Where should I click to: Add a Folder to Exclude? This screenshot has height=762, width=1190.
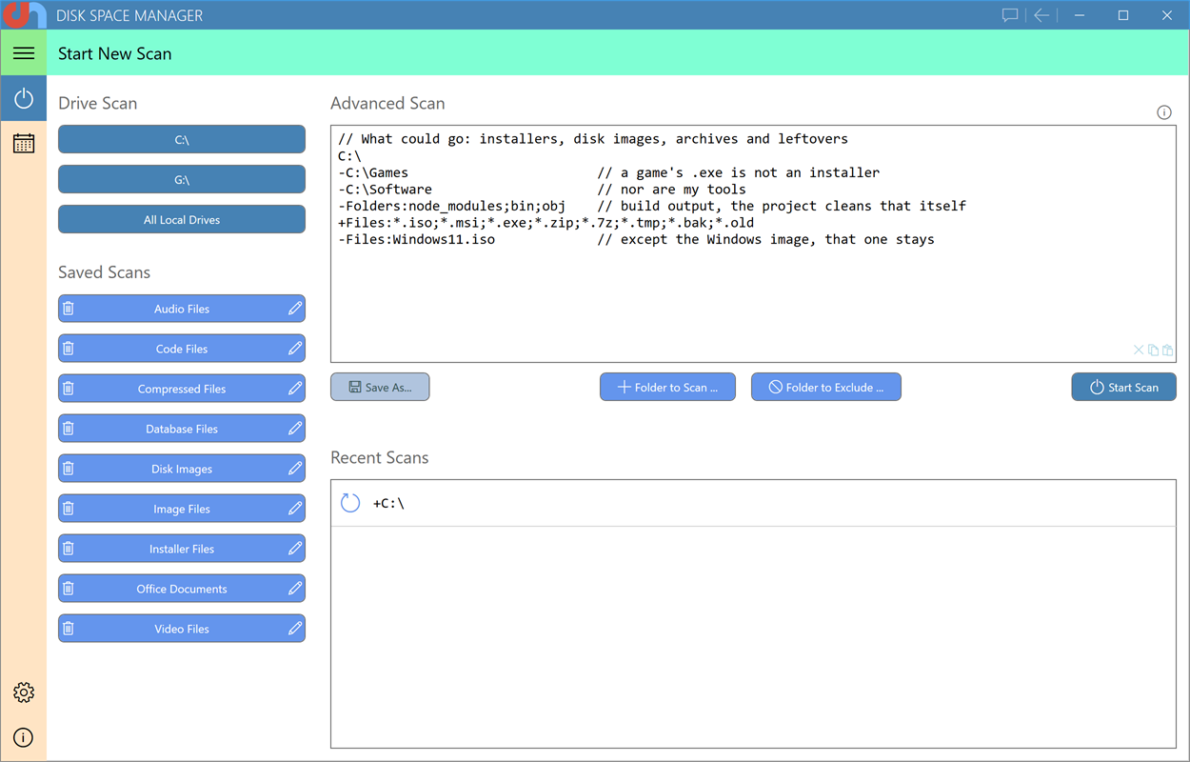826,387
